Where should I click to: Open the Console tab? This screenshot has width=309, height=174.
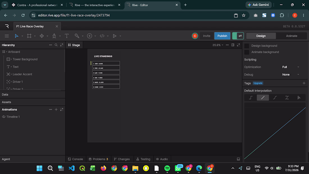[x=76, y=159]
